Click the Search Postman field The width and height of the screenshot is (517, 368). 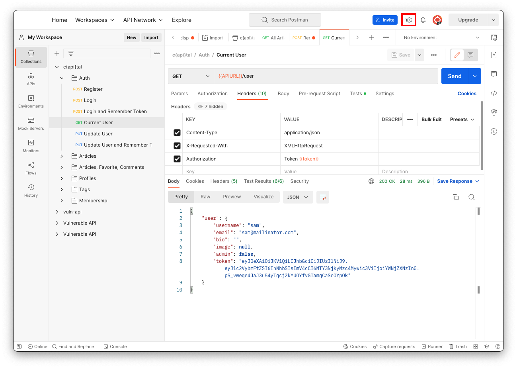pos(285,20)
